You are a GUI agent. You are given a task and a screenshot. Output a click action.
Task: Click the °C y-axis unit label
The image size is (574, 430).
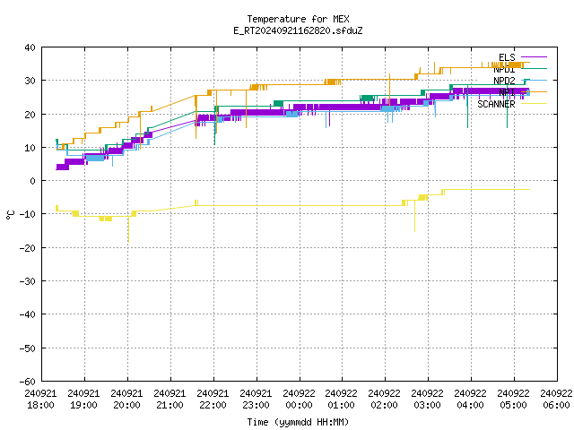(x=10, y=215)
